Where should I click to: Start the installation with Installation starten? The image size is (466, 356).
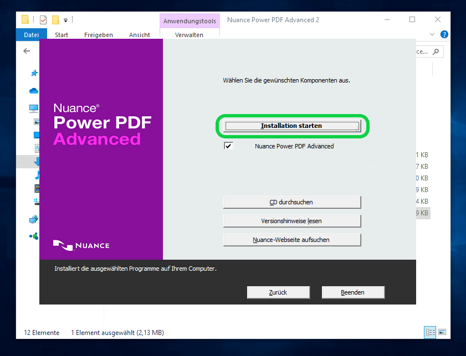coord(292,126)
